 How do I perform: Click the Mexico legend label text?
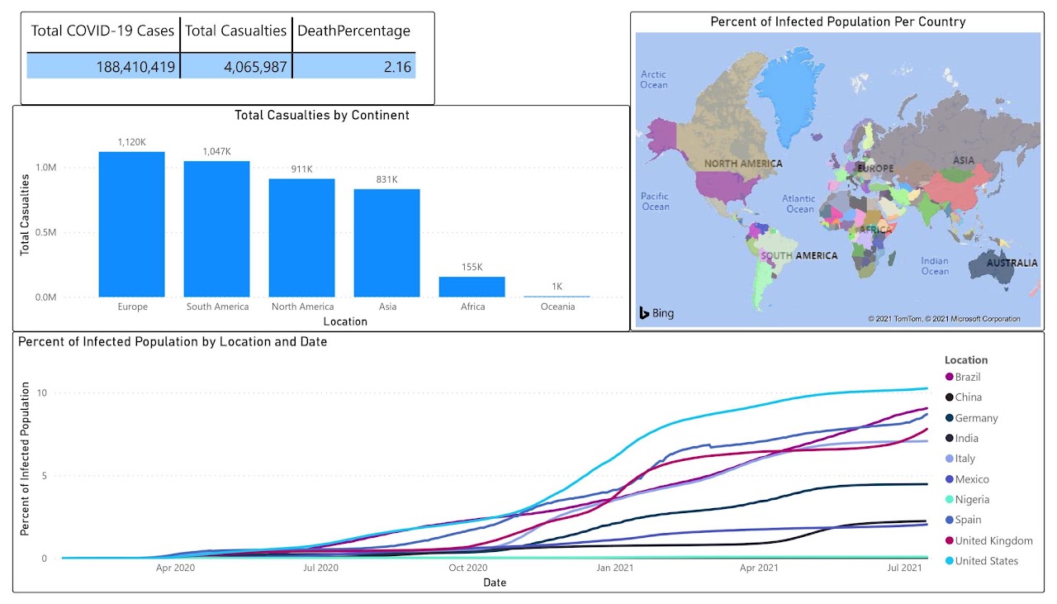pos(972,479)
